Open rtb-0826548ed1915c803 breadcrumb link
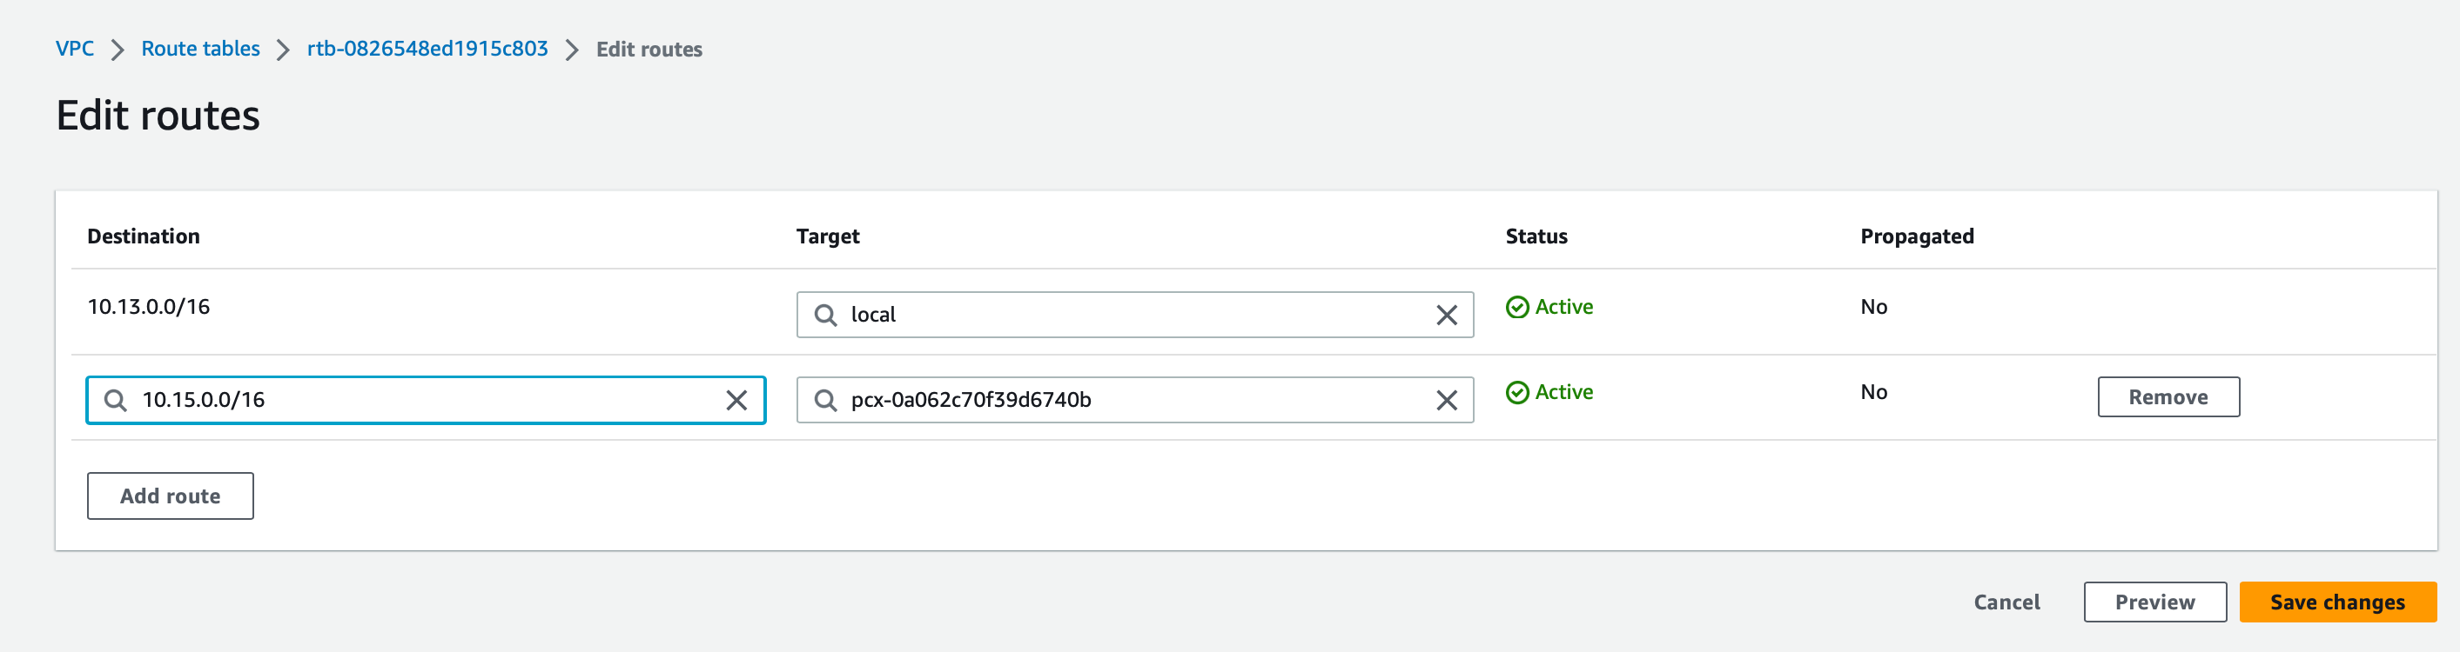The width and height of the screenshot is (2460, 652). (427, 49)
